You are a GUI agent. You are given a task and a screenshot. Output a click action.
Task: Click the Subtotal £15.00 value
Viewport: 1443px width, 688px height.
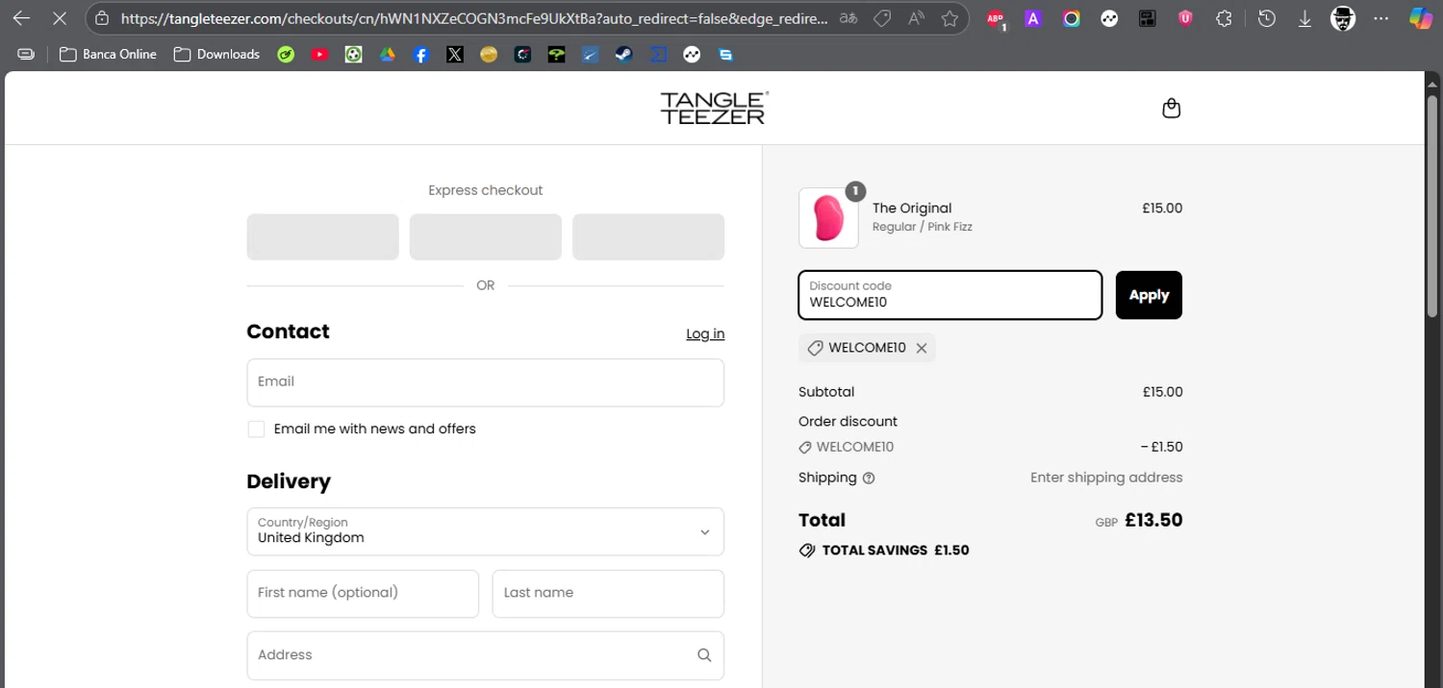1162,392
